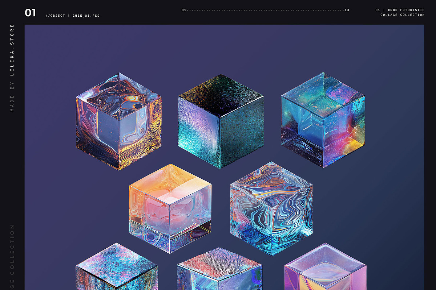436x290 pixels.
Task: Click the "13" at the dashed line end
Action: tap(347, 10)
